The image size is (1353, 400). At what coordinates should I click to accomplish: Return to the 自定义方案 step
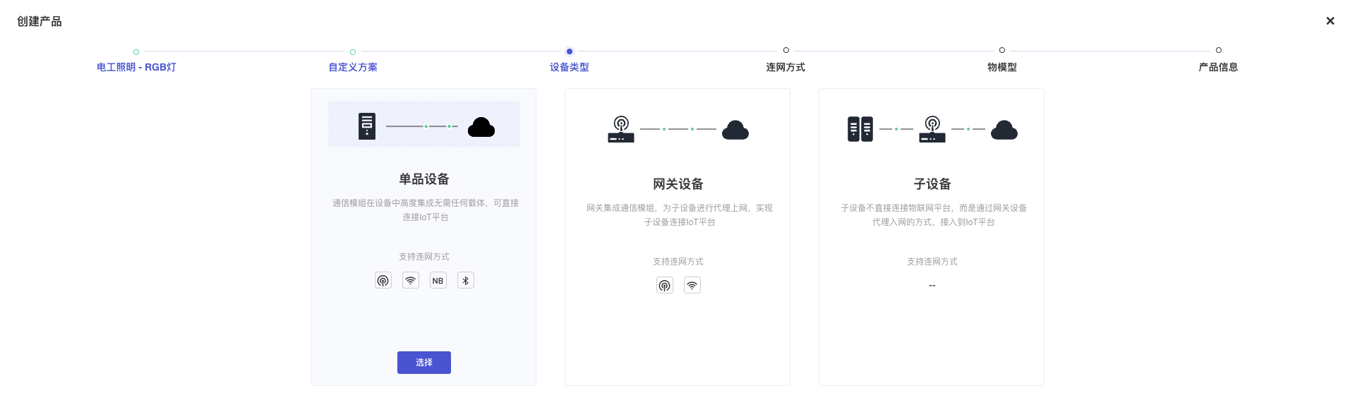pos(353,67)
